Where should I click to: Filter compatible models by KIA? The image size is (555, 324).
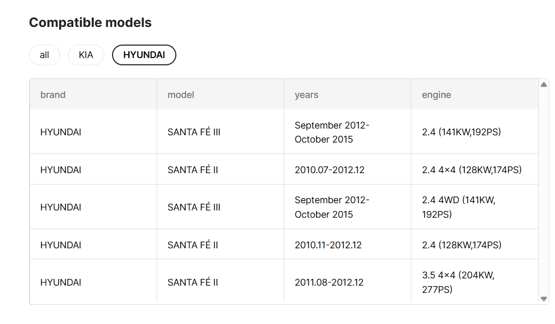[x=86, y=55]
